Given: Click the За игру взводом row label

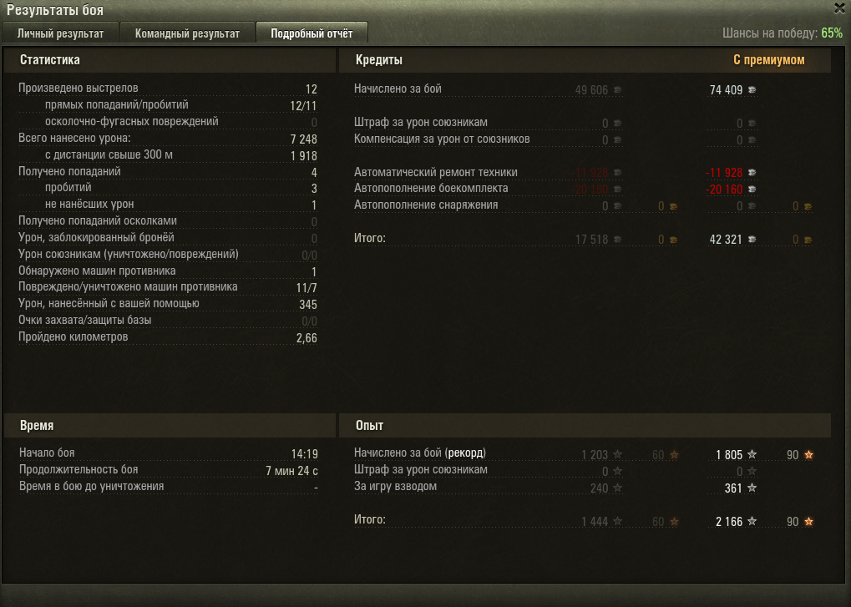Looking at the screenshot, I should tap(395, 486).
